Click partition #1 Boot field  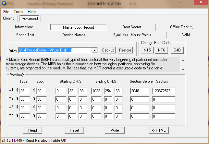point(42,91)
